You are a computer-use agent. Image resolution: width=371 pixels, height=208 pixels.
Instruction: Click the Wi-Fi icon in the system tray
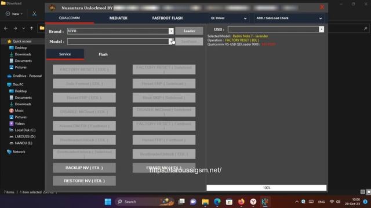pos(332,202)
